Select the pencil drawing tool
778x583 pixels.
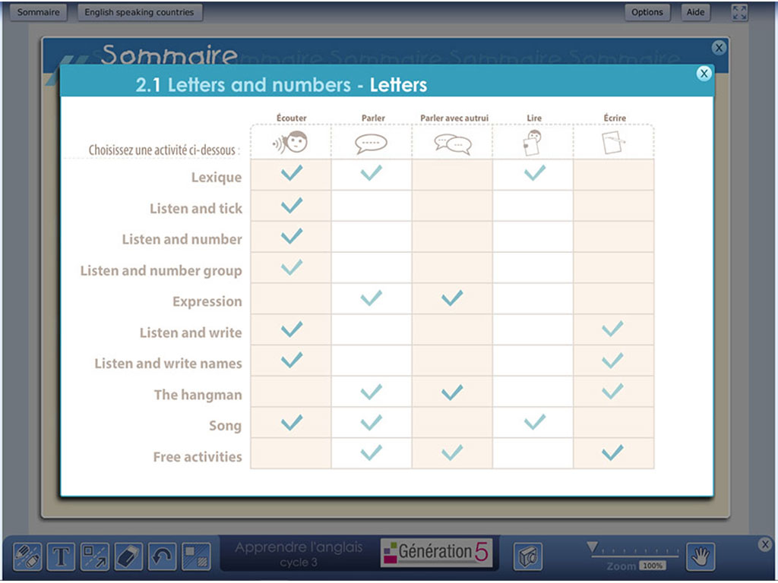coord(28,556)
